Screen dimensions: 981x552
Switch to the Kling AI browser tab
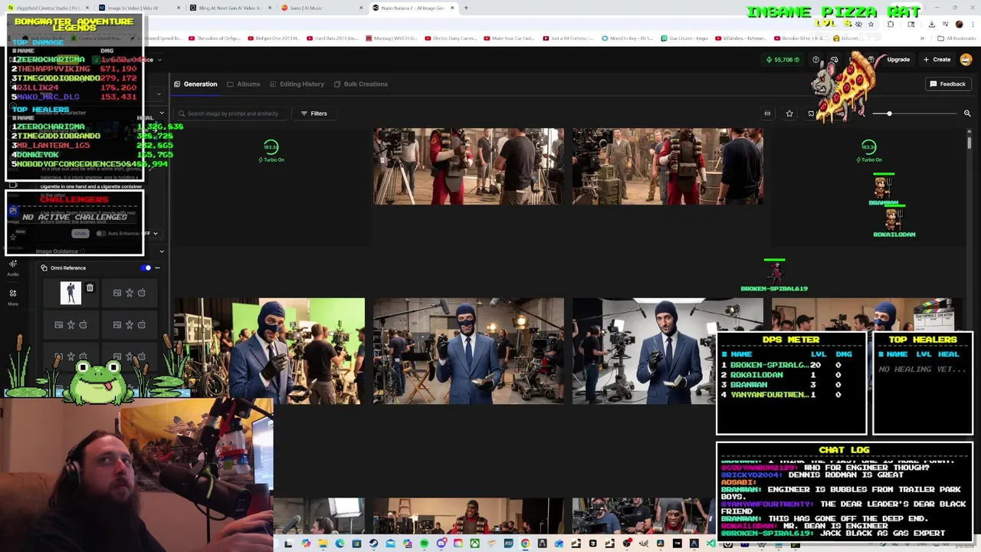230,8
